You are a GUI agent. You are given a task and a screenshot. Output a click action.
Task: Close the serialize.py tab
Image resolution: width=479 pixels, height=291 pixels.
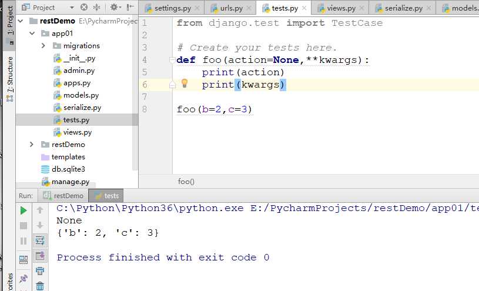pyautogui.click(x=429, y=8)
